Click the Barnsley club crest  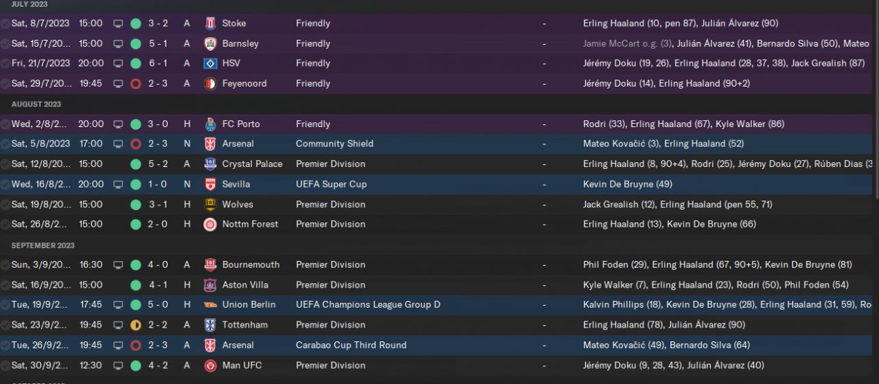(x=210, y=43)
